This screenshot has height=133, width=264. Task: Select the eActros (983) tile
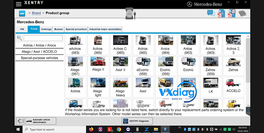click(x=75, y=45)
